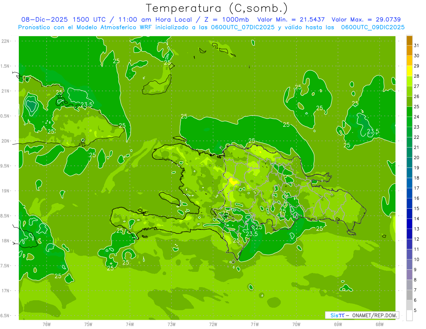
Task: Click the colorbar label '31'
Action: coord(416,45)
